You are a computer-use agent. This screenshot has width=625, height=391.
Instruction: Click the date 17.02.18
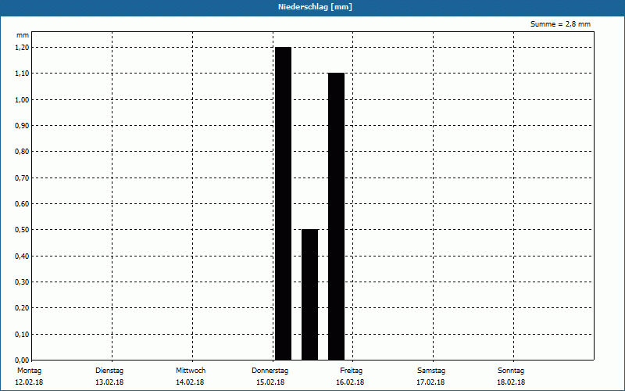click(x=430, y=382)
